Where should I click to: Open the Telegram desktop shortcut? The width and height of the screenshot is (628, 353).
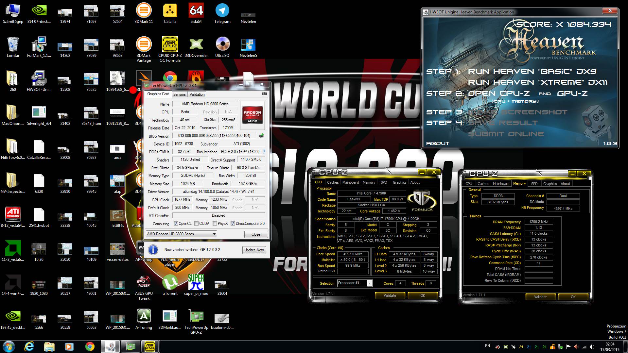coord(222,13)
